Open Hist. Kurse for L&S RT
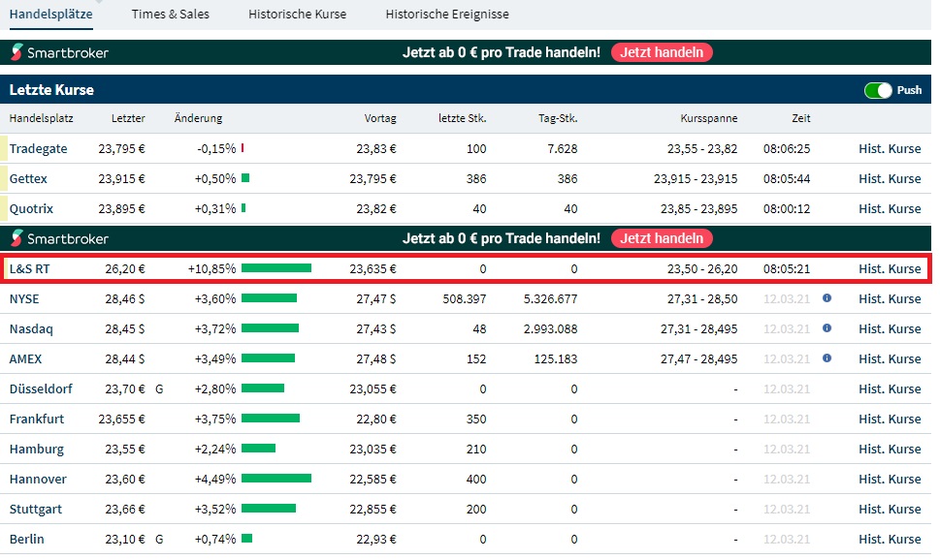Screen dimensions: 940x559 click(x=890, y=268)
